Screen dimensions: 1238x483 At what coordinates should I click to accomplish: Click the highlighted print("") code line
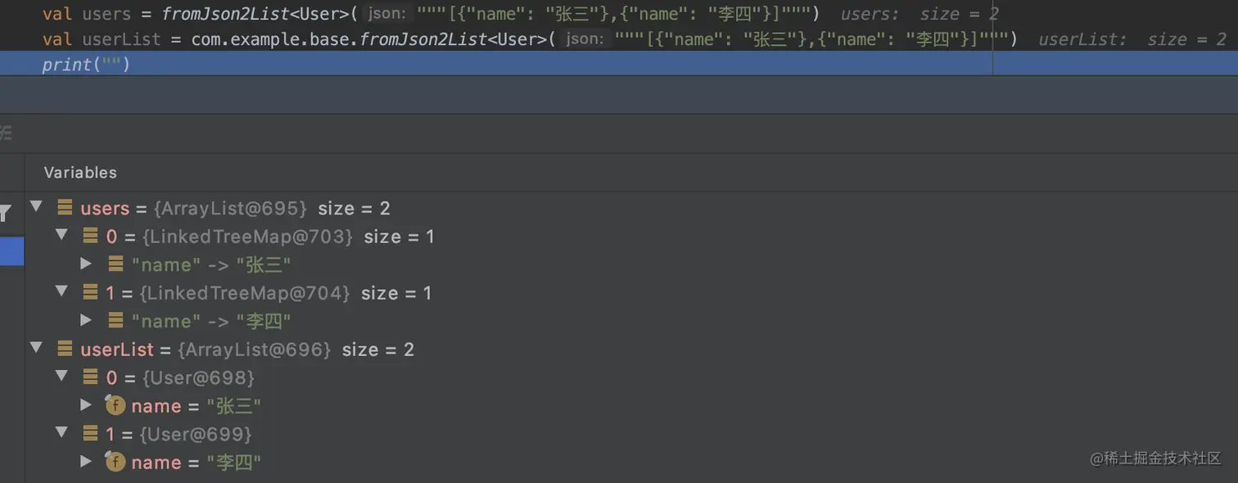(x=619, y=64)
